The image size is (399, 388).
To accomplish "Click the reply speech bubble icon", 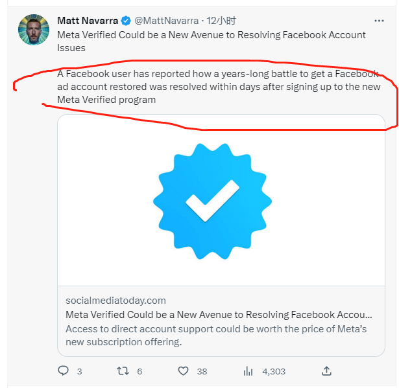I will (x=64, y=371).
